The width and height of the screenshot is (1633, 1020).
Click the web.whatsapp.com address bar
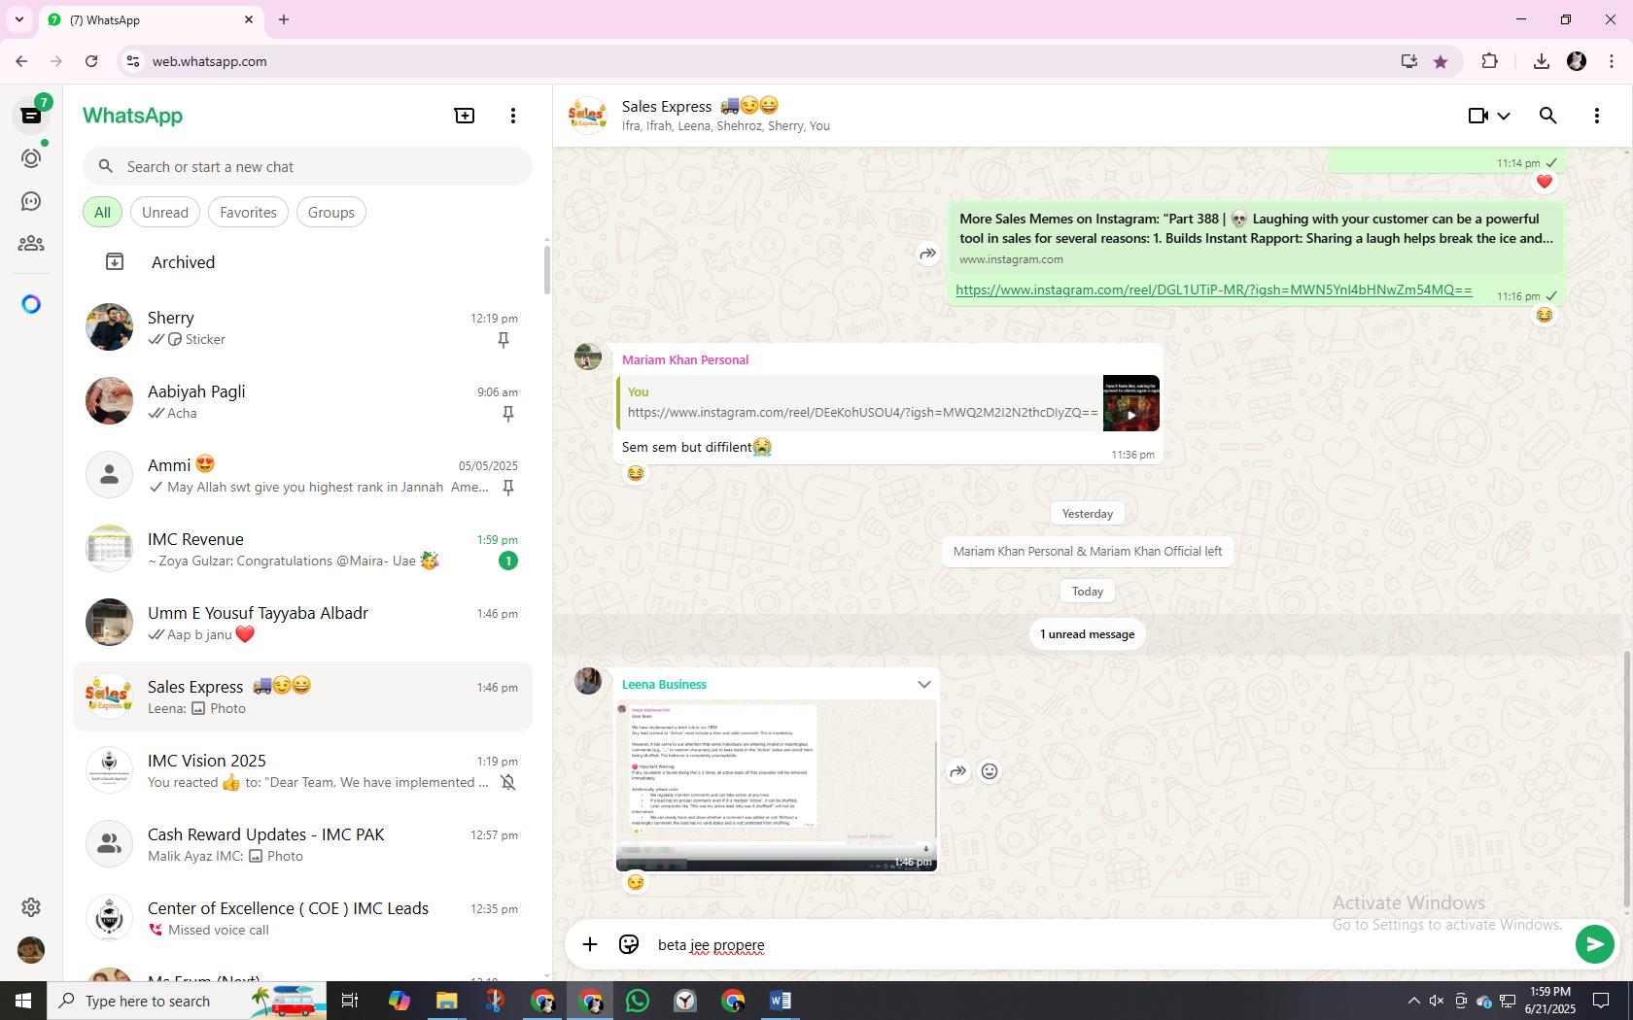click(758, 61)
